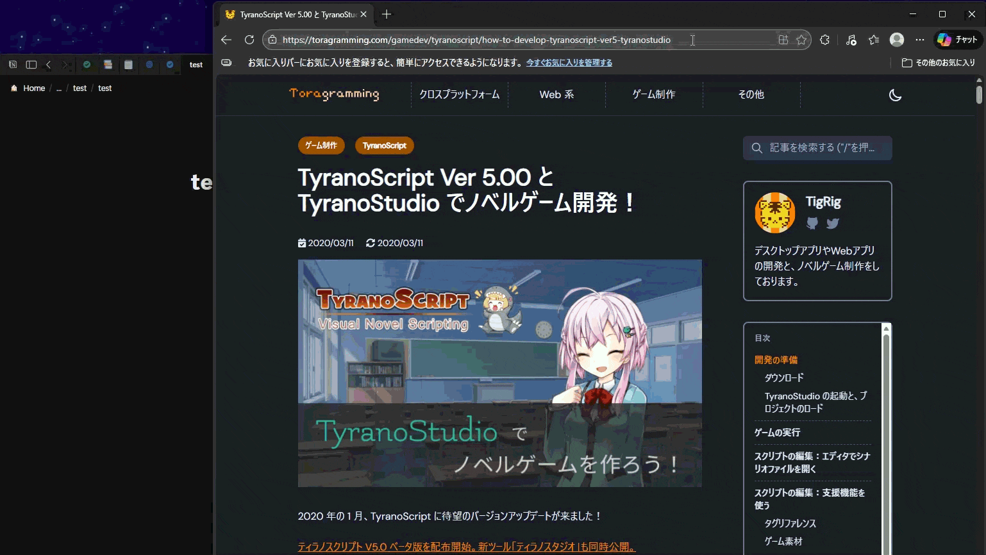
Task: Focus the 記事を検索する search field
Action: click(817, 148)
